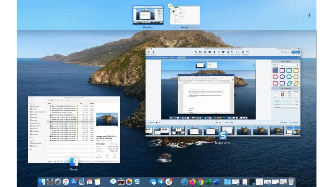Open the Snagit account email dropdown
The height and width of the screenshot is (187, 333).
coord(287,49)
